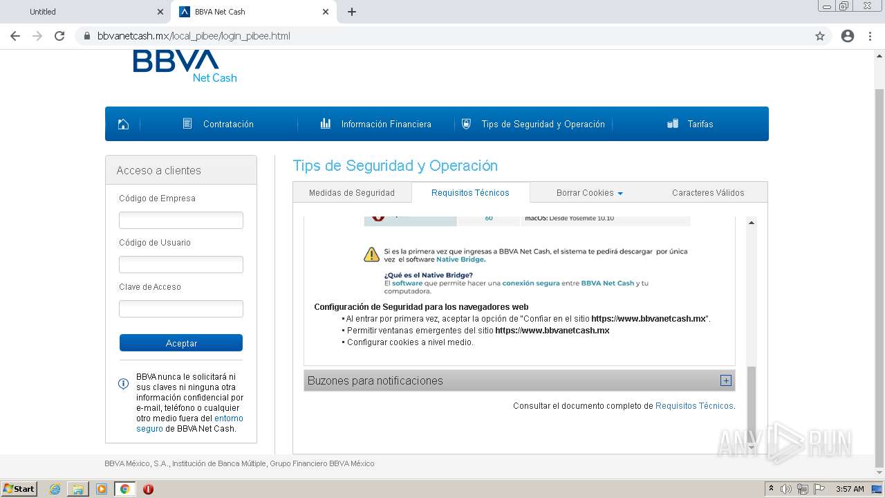885x498 pixels.
Task: Click the network icon in system tray
Action: pos(803,489)
